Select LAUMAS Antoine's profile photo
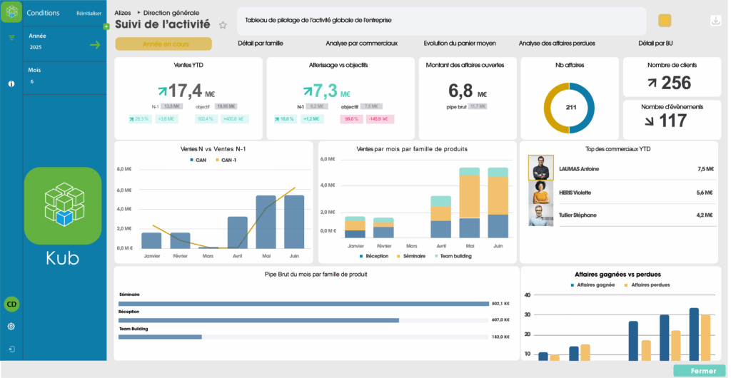The width and height of the screenshot is (731, 378). tap(540, 168)
